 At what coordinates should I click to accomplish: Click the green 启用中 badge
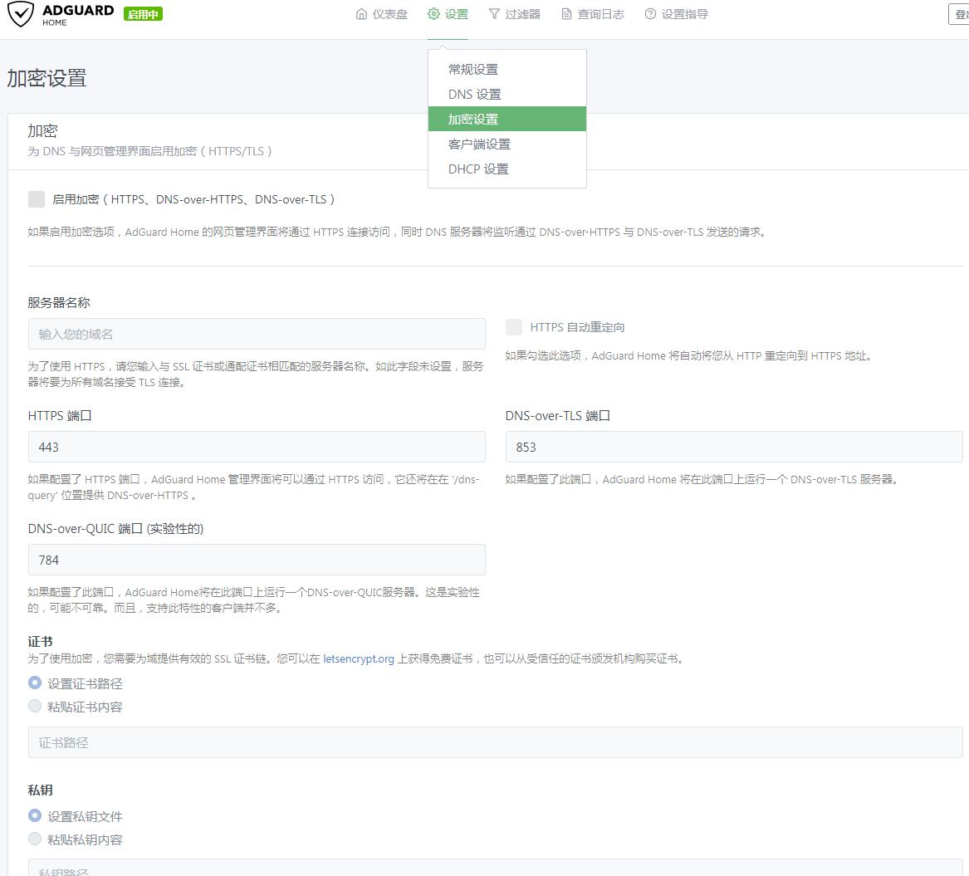(142, 14)
